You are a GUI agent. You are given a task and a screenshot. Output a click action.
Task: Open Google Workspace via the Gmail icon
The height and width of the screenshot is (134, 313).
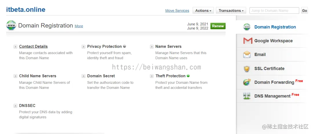coord(248,41)
